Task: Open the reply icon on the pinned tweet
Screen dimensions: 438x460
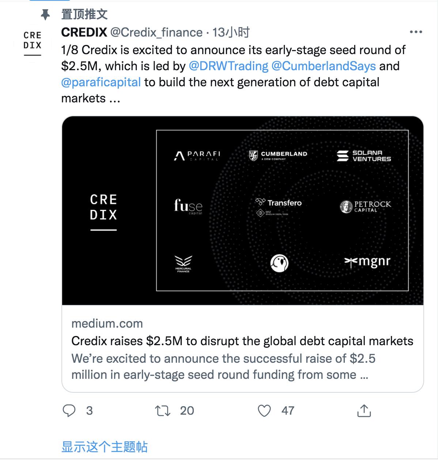Action: tap(70, 411)
